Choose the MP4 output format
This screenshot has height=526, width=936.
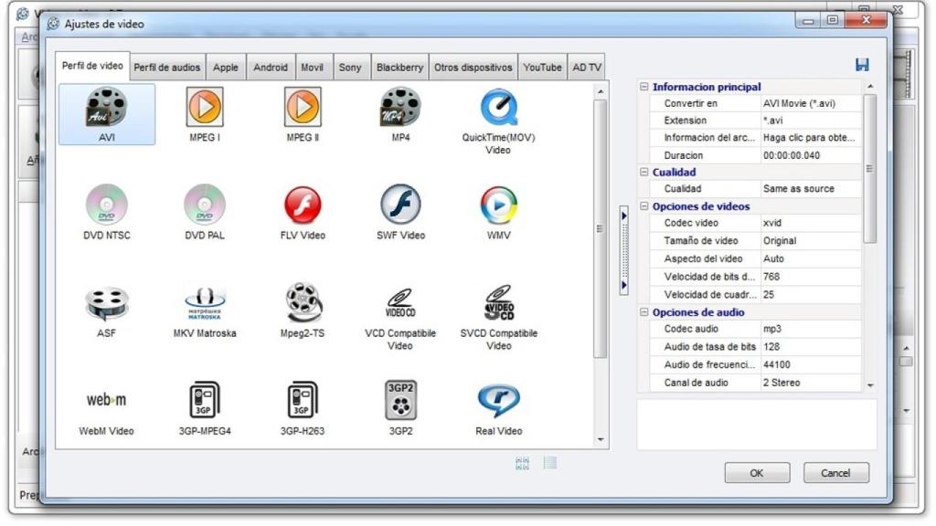399,111
